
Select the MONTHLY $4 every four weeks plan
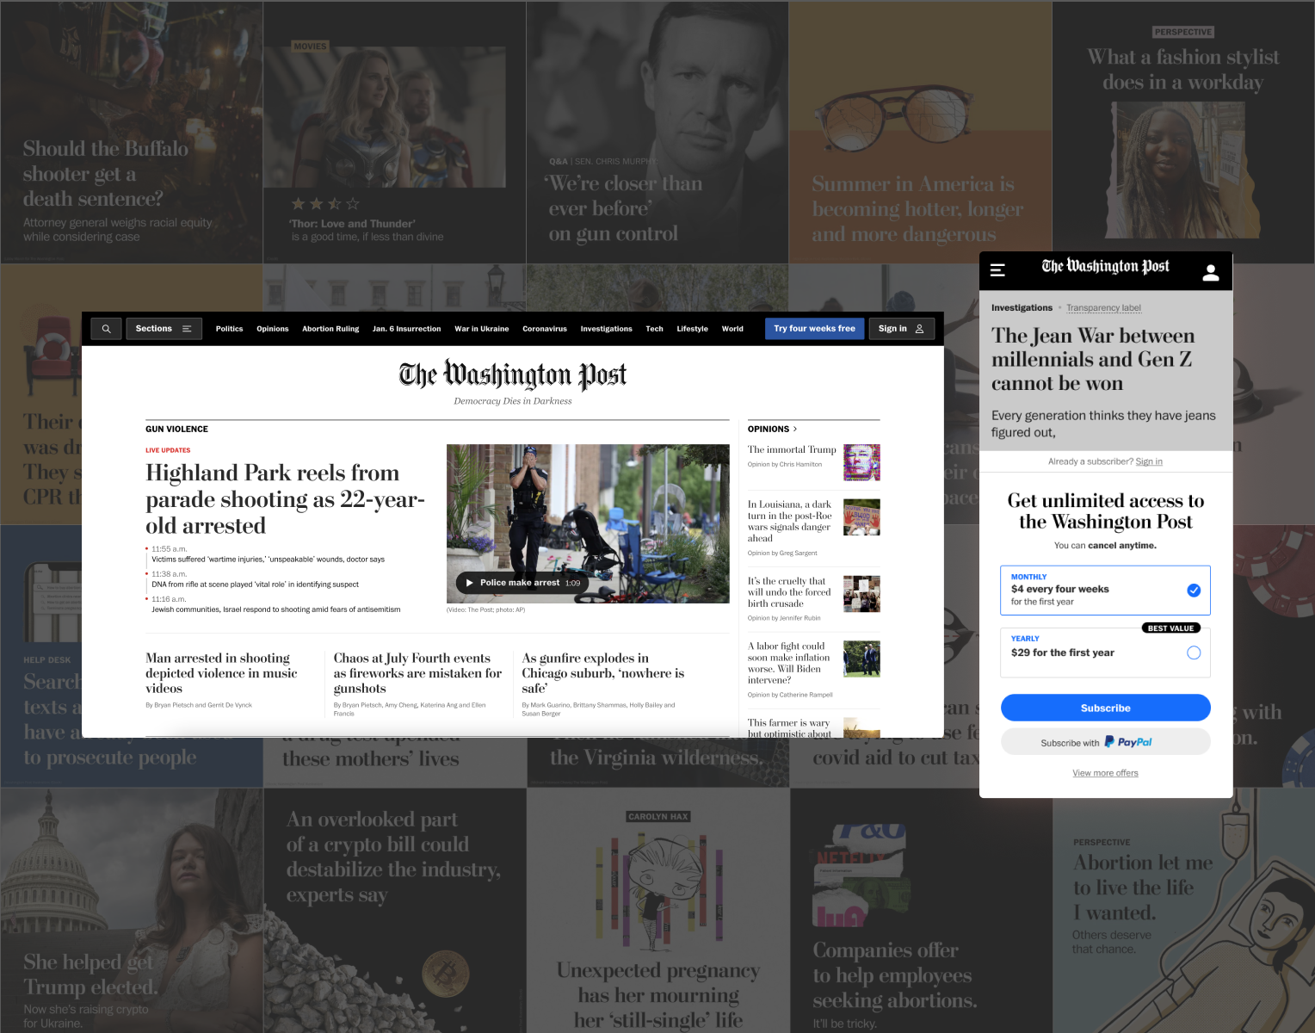click(x=1105, y=591)
